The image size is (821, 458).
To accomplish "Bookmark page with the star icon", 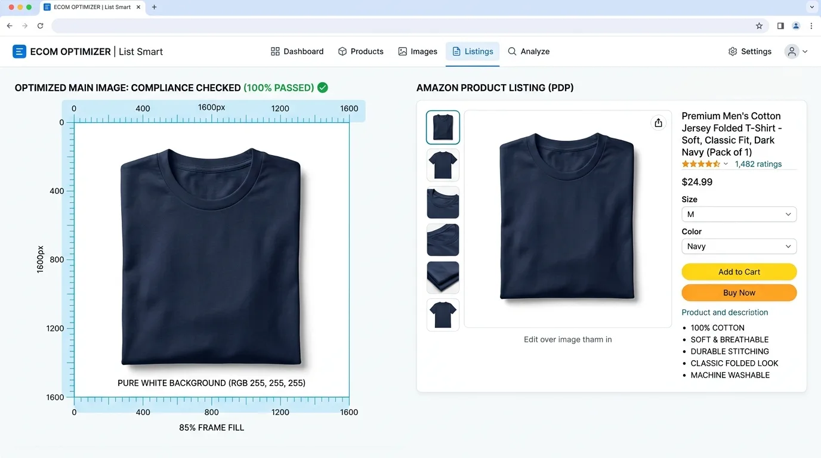I will pos(759,26).
